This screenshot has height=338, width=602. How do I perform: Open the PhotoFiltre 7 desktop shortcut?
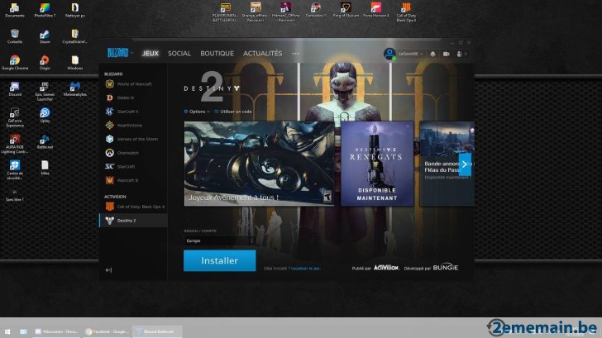tap(45, 11)
